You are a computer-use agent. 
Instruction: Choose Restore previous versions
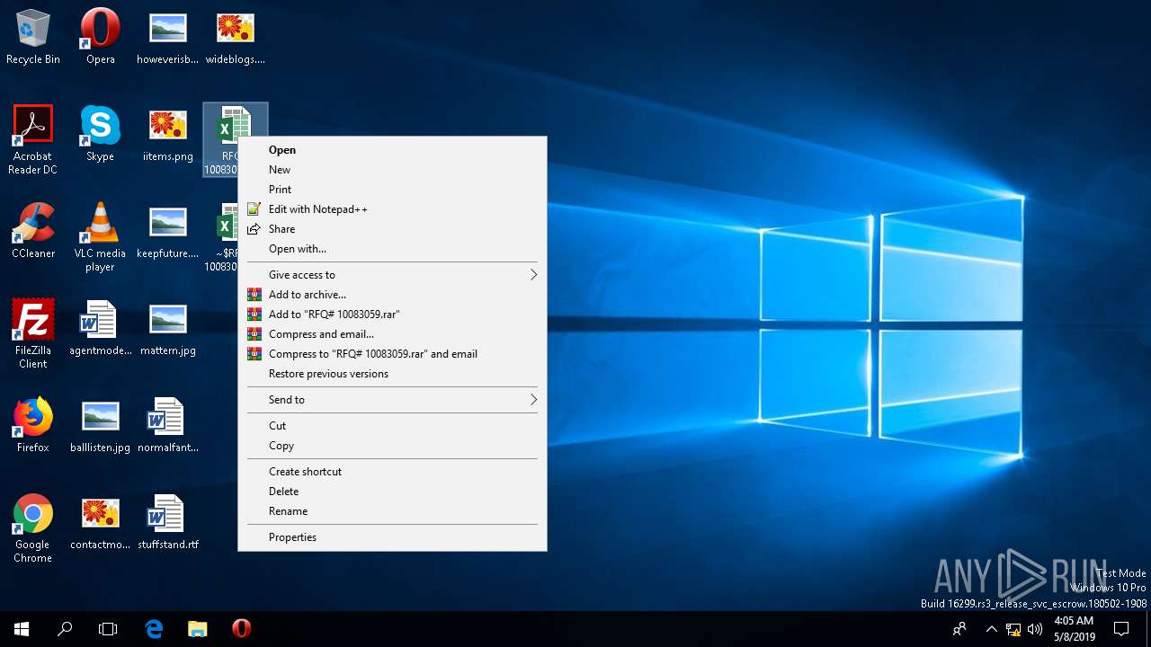(x=392, y=374)
